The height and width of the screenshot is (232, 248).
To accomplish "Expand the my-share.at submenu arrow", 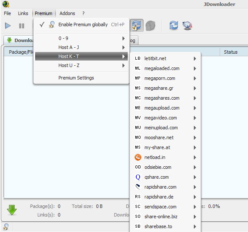I will click(x=195, y=147).
